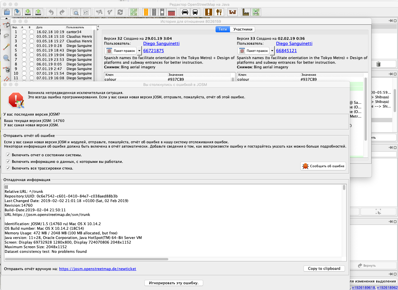Activate the Zoom magnifier tool in left sidebar

pyautogui.click(x=6, y=58)
